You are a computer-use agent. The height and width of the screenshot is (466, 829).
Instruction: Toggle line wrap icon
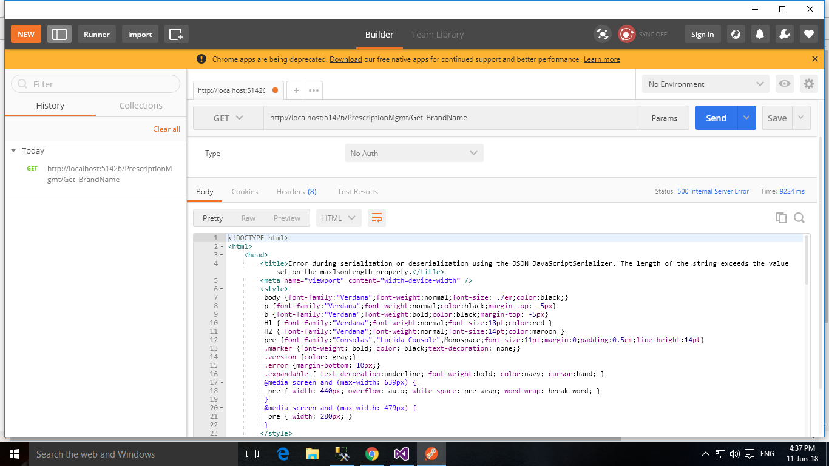[x=377, y=218]
